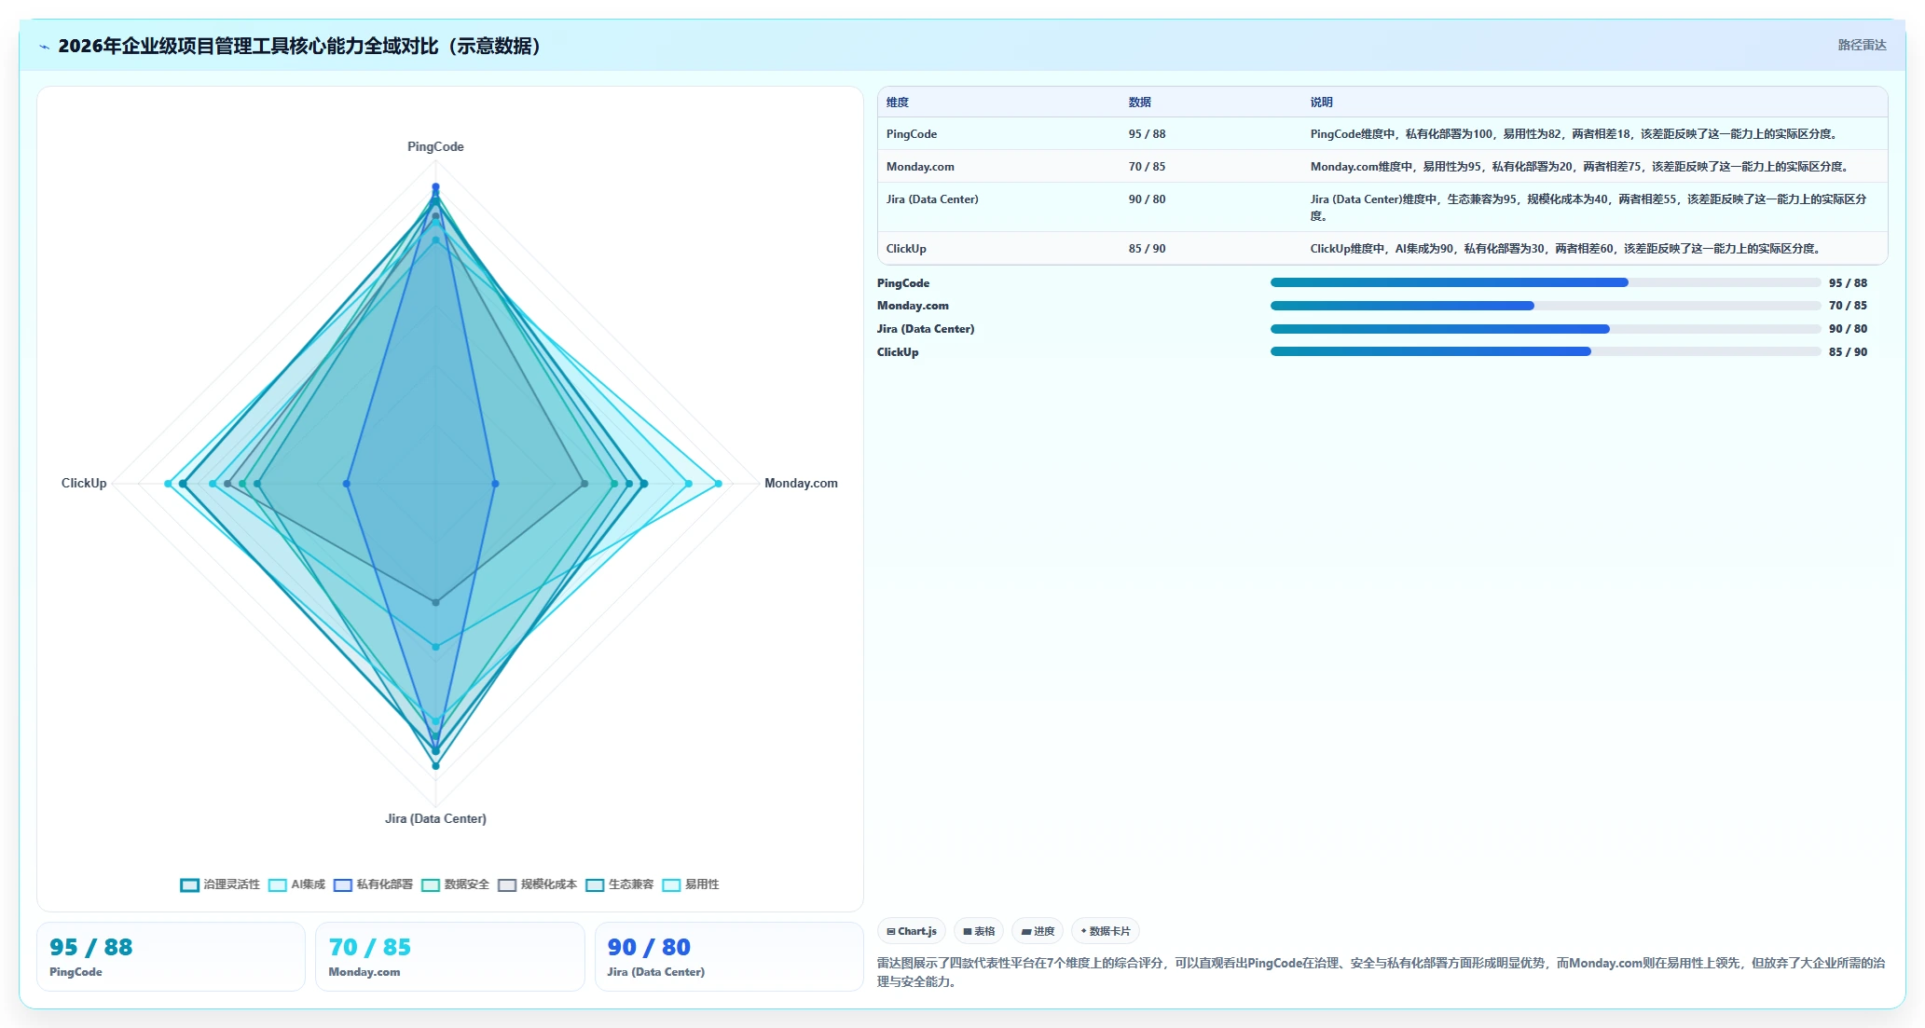Click the PingCode progress bar
The width and height of the screenshot is (1925, 1028).
tap(1545, 282)
